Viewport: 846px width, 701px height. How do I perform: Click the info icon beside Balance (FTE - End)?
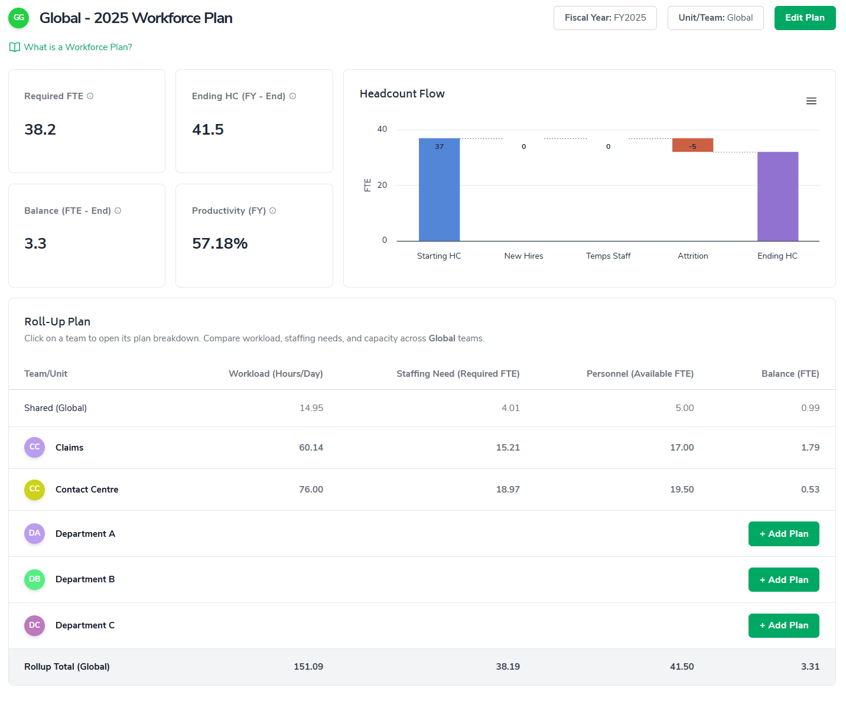pyautogui.click(x=118, y=211)
